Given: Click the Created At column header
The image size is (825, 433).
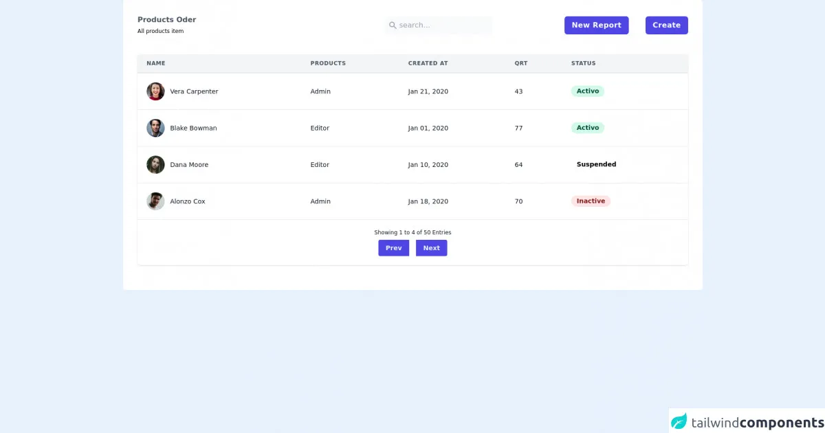Looking at the screenshot, I should point(428,63).
